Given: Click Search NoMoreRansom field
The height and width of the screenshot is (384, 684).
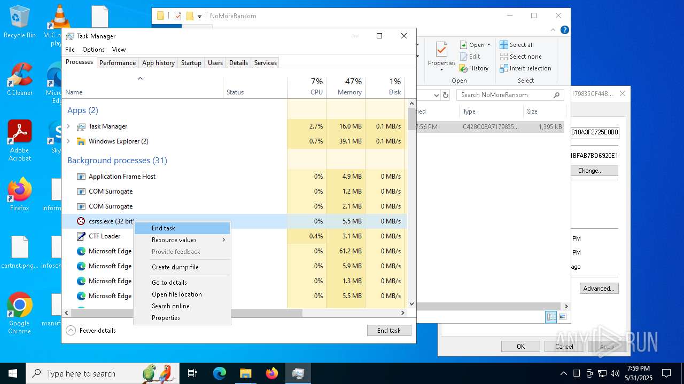Looking at the screenshot, I should pyautogui.click(x=510, y=95).
